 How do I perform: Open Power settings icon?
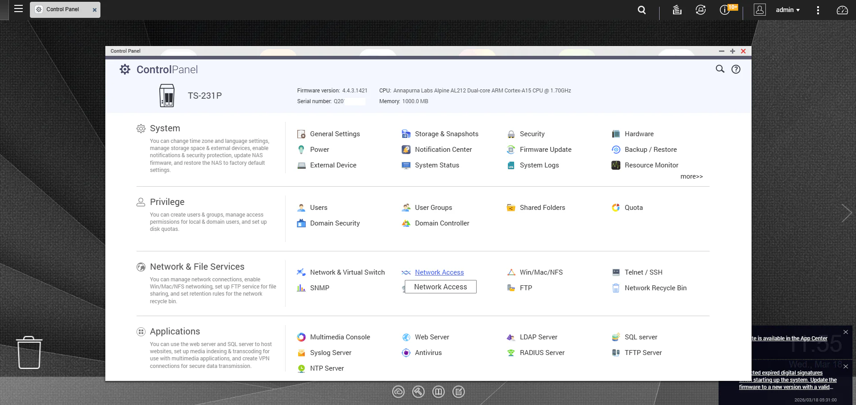301,150
